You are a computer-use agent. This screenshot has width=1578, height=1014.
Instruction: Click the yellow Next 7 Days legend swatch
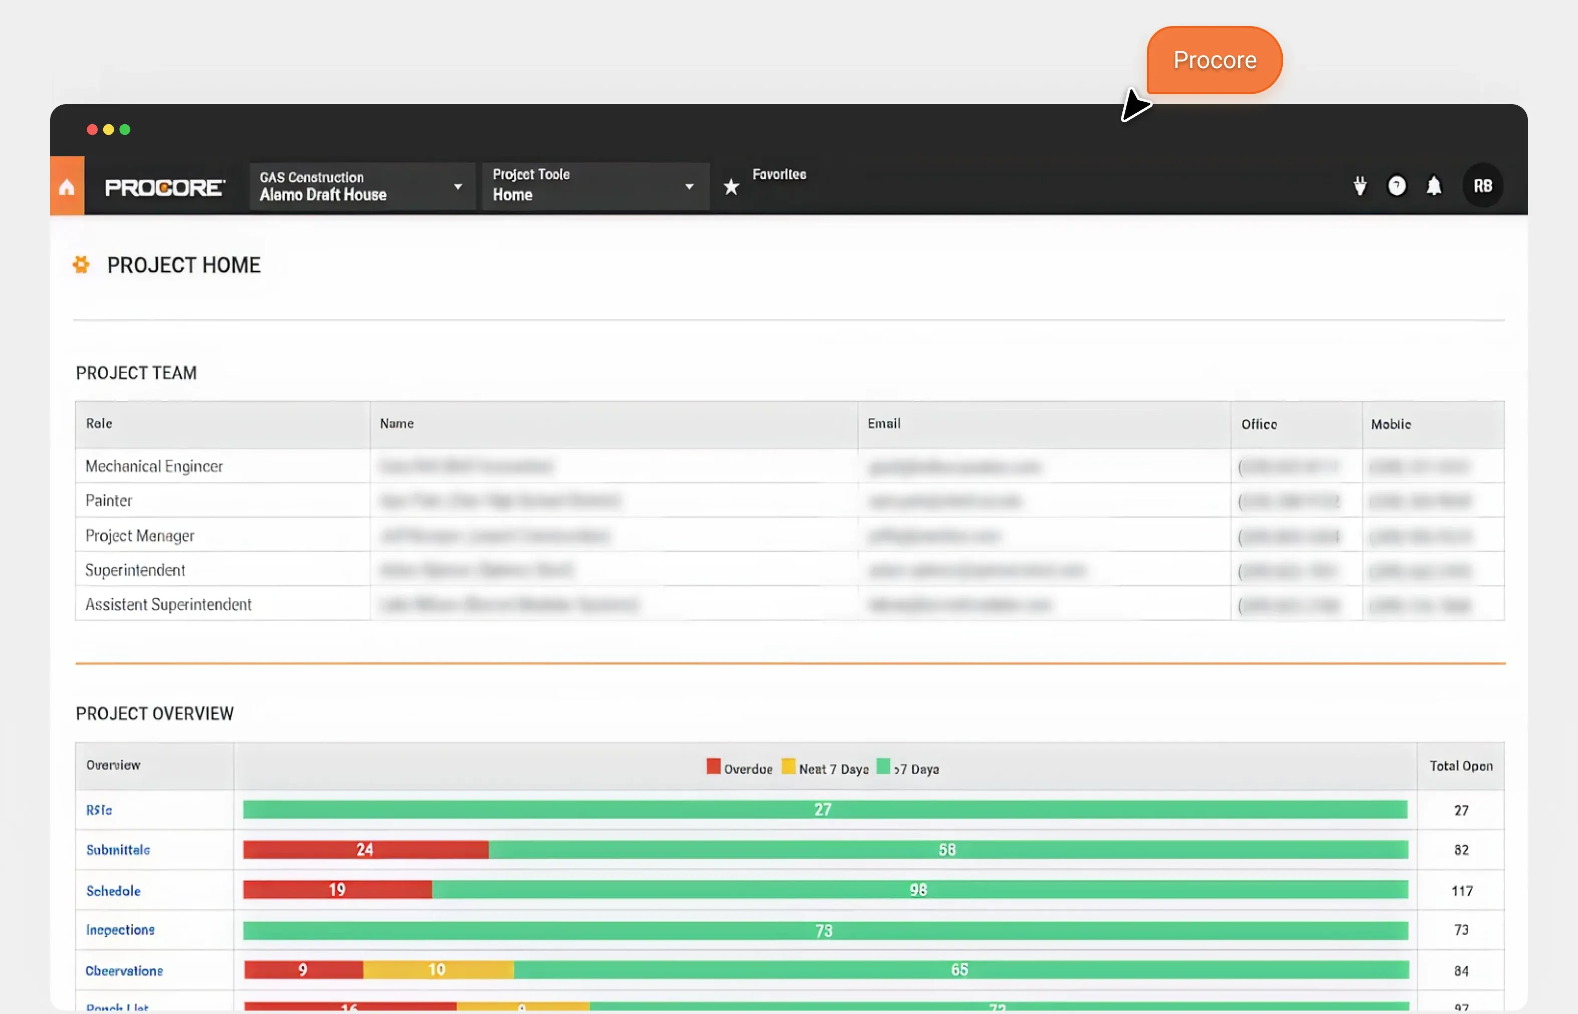(788, 767)
